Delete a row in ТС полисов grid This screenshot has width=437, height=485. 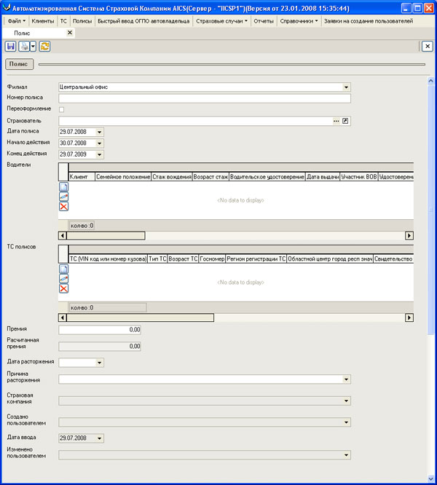63,289
